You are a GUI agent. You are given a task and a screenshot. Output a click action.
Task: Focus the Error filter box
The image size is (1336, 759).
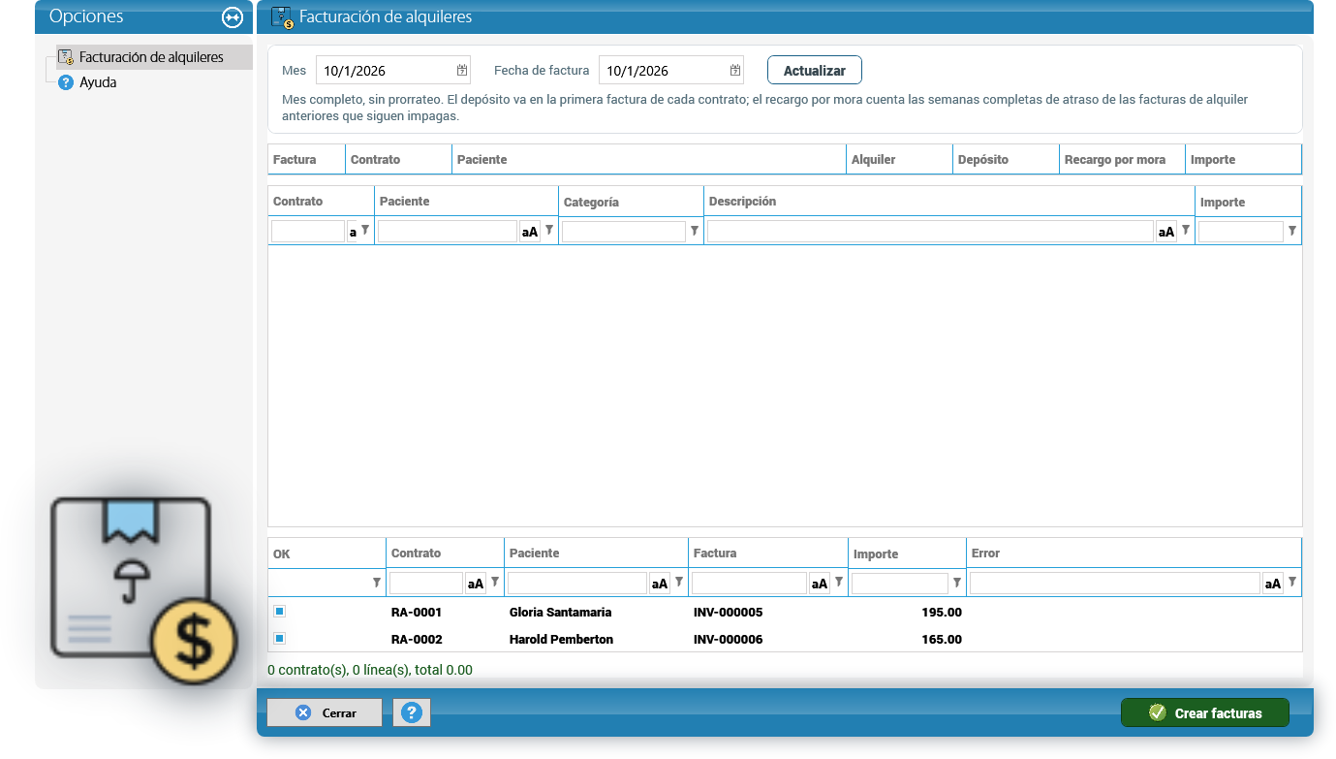[1115, 584]
